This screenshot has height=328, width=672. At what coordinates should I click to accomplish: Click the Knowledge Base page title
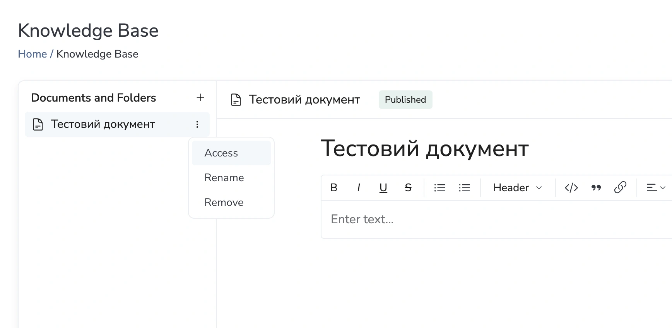[x=88, y=31]
